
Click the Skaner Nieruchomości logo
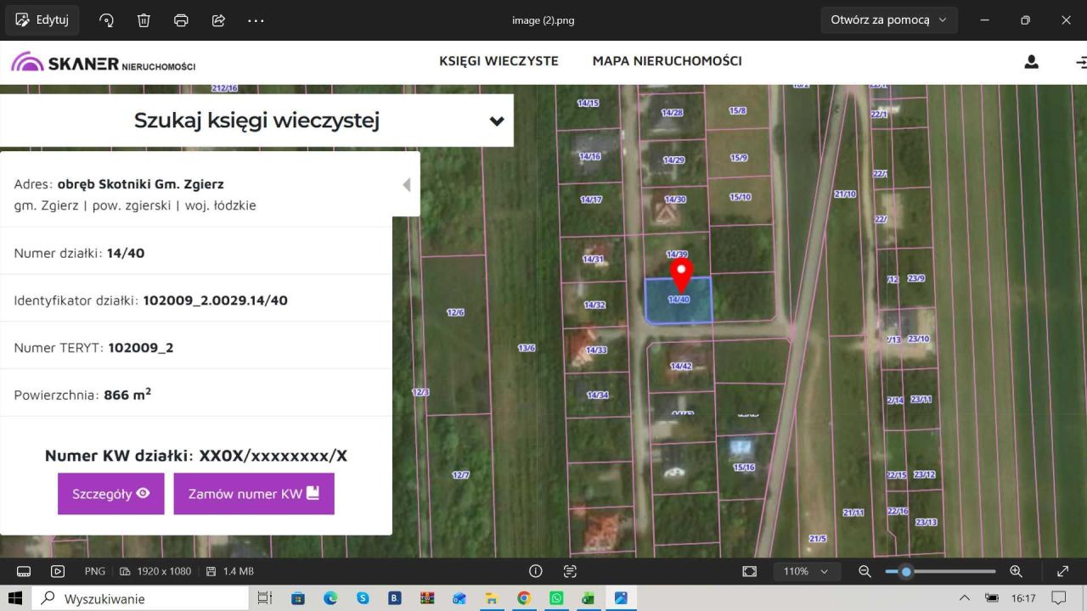tap(103, 62)
